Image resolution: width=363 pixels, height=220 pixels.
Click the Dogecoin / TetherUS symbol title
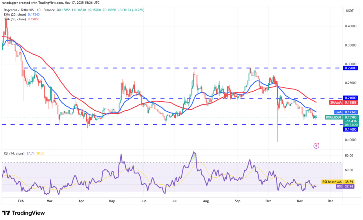coord(24,10)
